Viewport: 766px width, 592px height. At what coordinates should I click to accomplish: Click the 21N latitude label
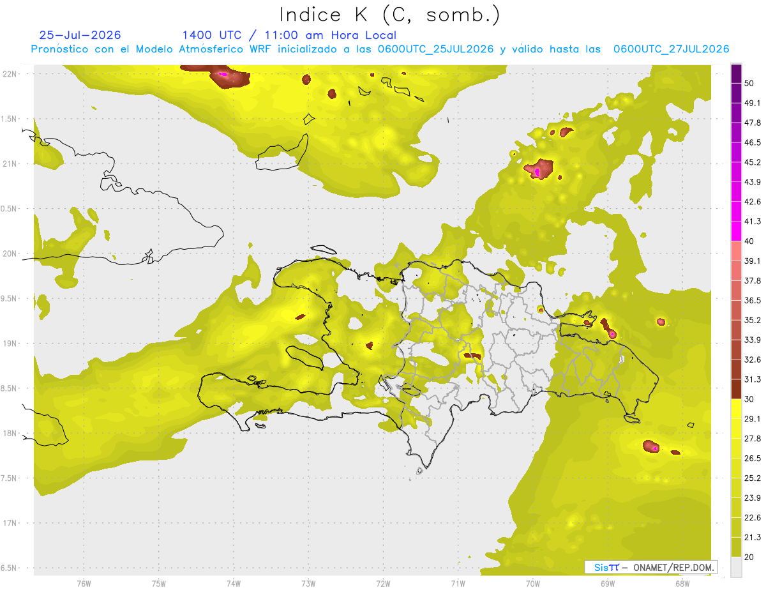[x=10, y=163]
